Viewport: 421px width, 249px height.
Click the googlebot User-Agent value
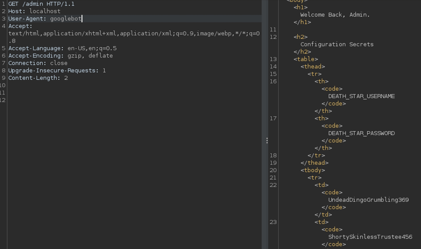[66, 19]
